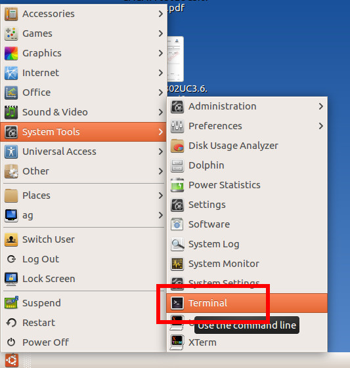This screenshot has width=350, height=368.
Task: Expand the Sound & Video submenu arrow
Action: [x=161, y=112]
